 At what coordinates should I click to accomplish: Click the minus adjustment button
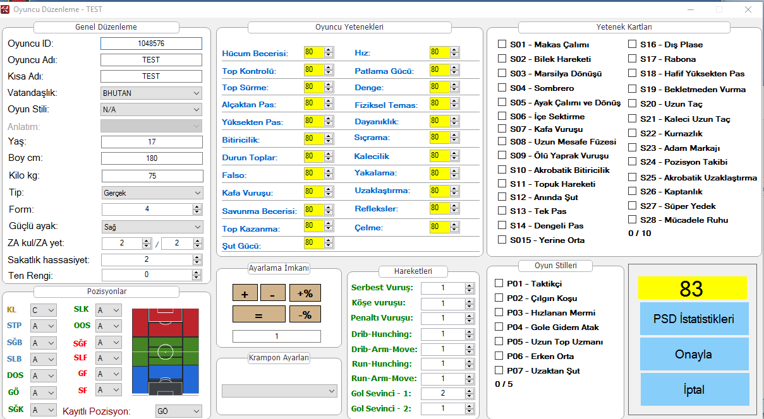pos(272,293)
